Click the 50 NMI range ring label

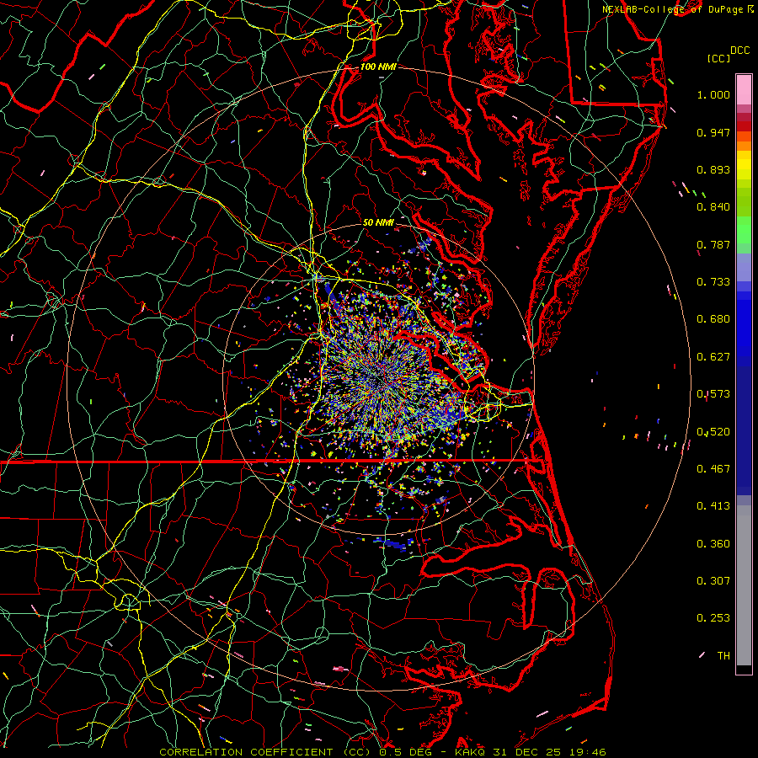[x=378, y=223]
